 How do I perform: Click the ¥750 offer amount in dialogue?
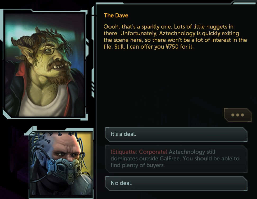click(172, 47)
